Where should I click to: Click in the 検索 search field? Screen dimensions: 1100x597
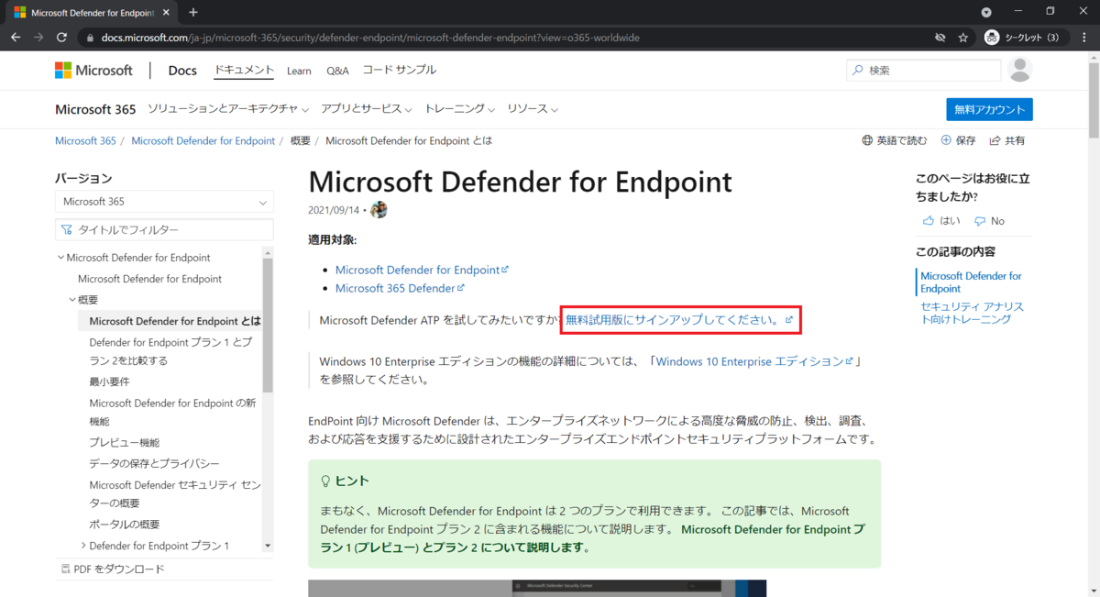[x=923, y=70]
